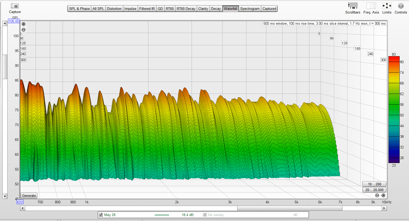
Task: Select the Waterfall tab
Action: pyautogui.click(x=230, y=9)
